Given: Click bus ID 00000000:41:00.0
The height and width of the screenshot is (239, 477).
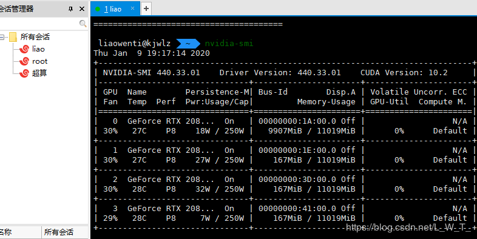Looking at the screenshot, I should (297, 209).
